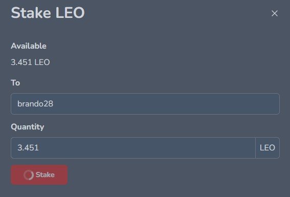
Task: Click the Quantity field label
Action: click(28, 127)
